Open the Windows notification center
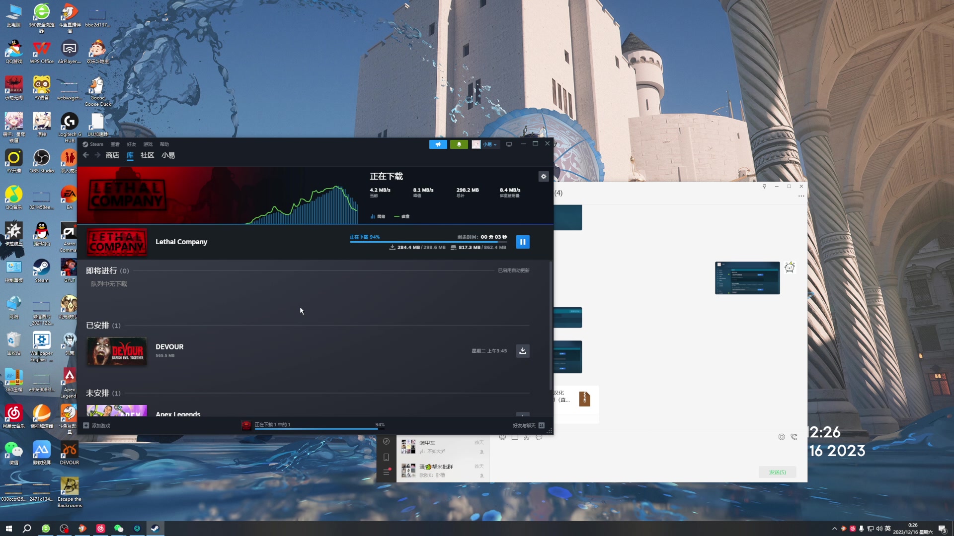Viewport: 954px width, 536px height. [942, 529]
